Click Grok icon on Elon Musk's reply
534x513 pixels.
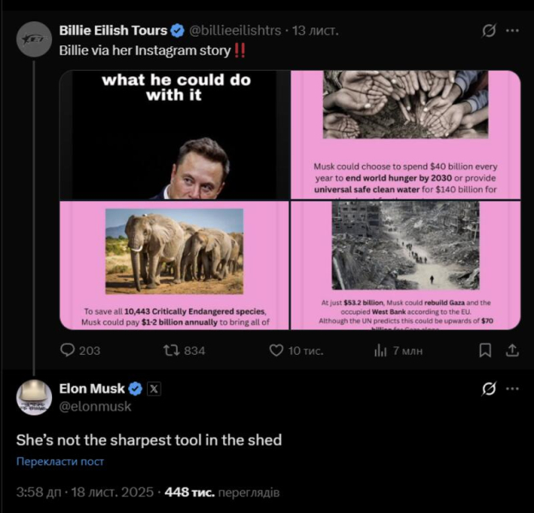(x=489, y=389)
